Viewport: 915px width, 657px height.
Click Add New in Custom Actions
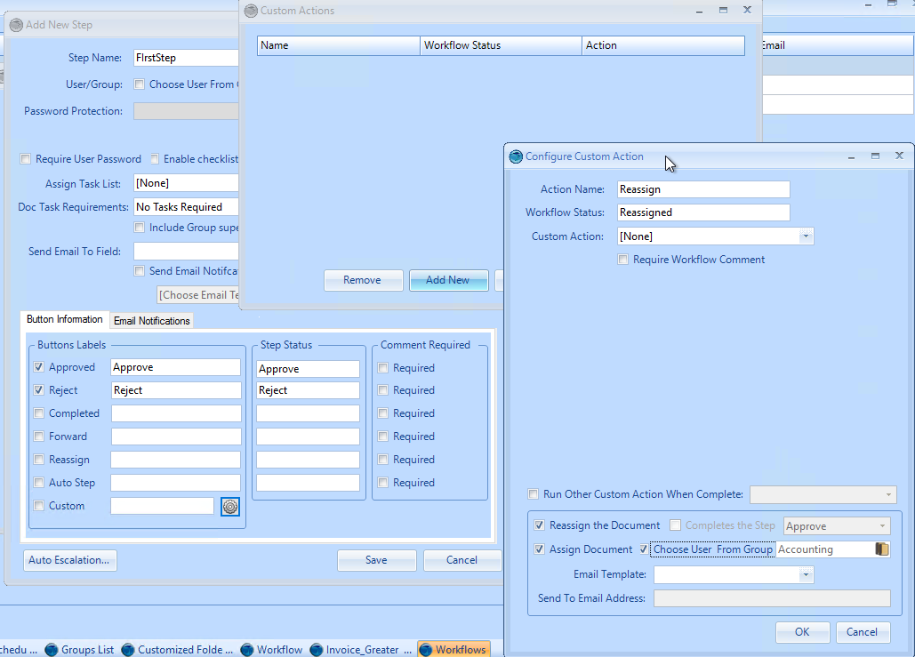[448, 280]
